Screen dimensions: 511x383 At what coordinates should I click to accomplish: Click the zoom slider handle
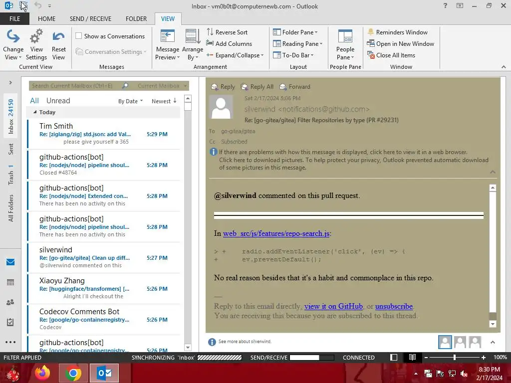[x=454, y=357]
